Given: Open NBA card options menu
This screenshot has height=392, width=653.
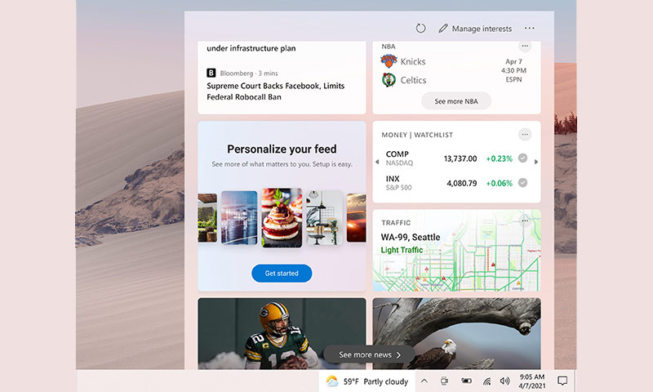Looking at the screenshot, I should [x=525, y=46].
